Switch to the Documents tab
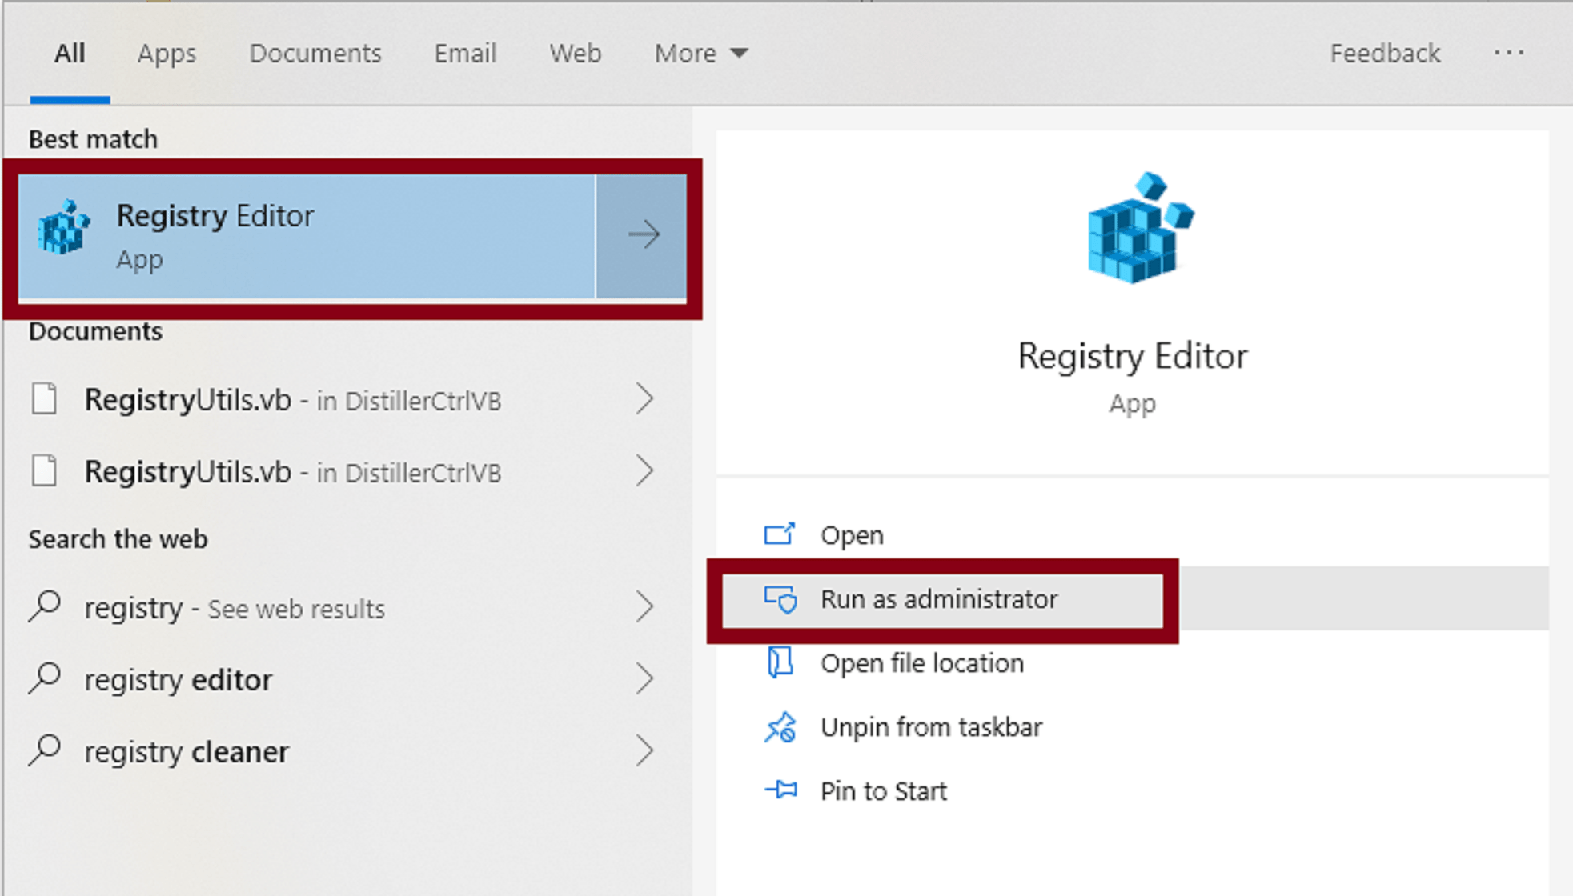The width and height of the screenshot is (1573, 896). pyautogui.click(x=315, y=53)
